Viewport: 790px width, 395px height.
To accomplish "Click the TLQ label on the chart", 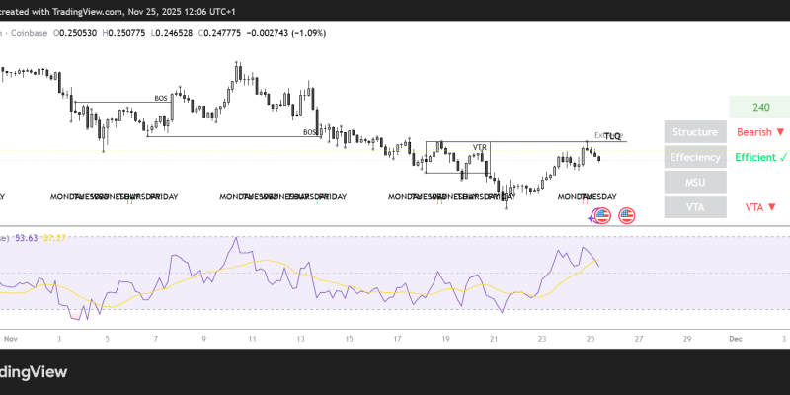I will 612,136.
